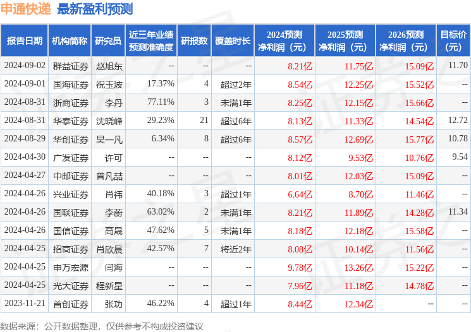Click 2025 forecast 12.34亿
The image size is (471, 332).
point(358,304)
